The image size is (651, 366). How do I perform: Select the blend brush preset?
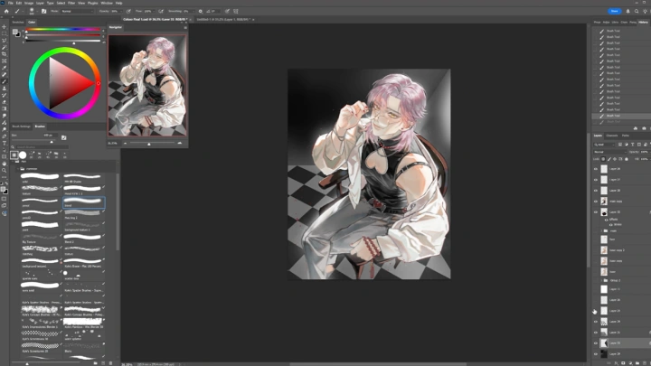click(x=83, y=202)
